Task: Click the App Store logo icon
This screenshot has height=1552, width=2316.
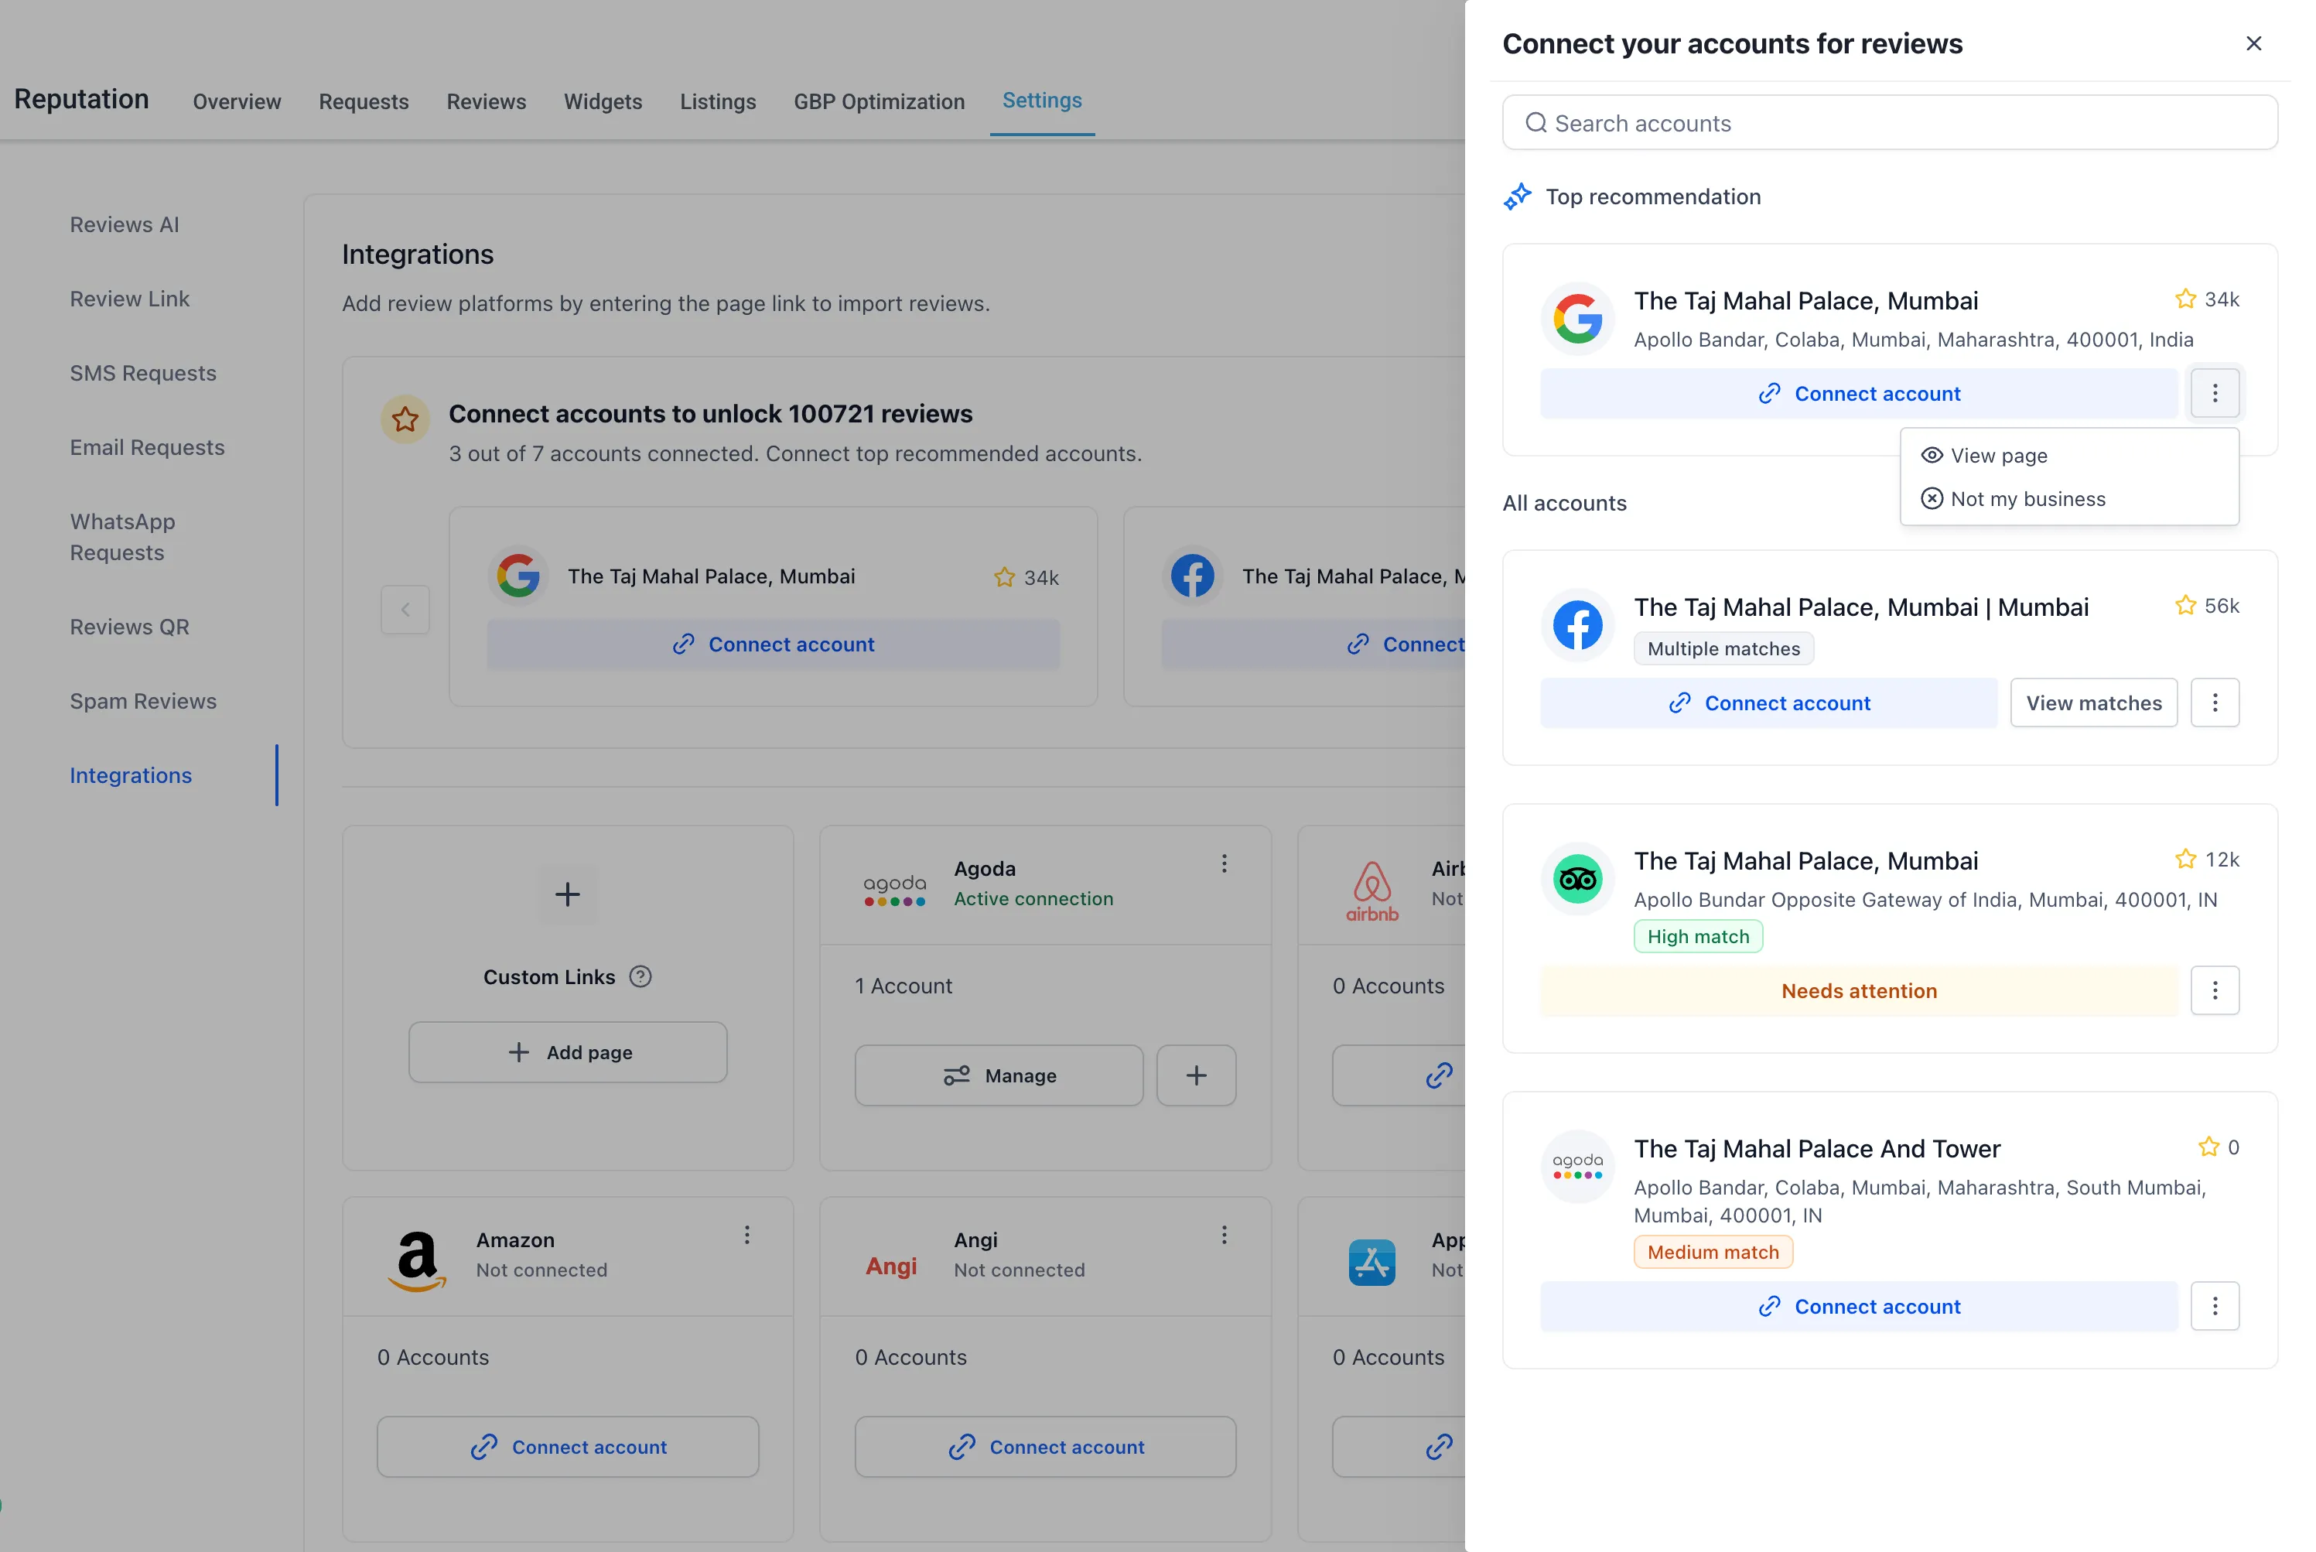Action: 1372,1262
